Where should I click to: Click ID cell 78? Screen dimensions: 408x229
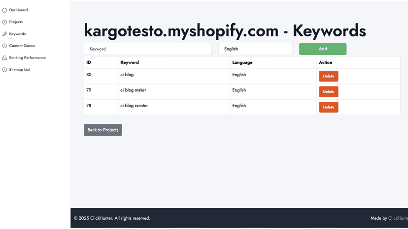(101, 107)
